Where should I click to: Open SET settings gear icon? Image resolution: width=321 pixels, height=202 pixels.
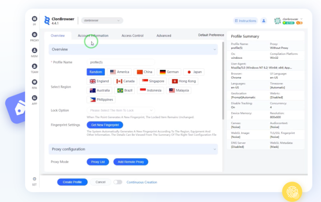[x=35, y=179]
